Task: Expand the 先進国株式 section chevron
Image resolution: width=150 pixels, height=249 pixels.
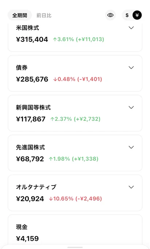Action: 131,147
